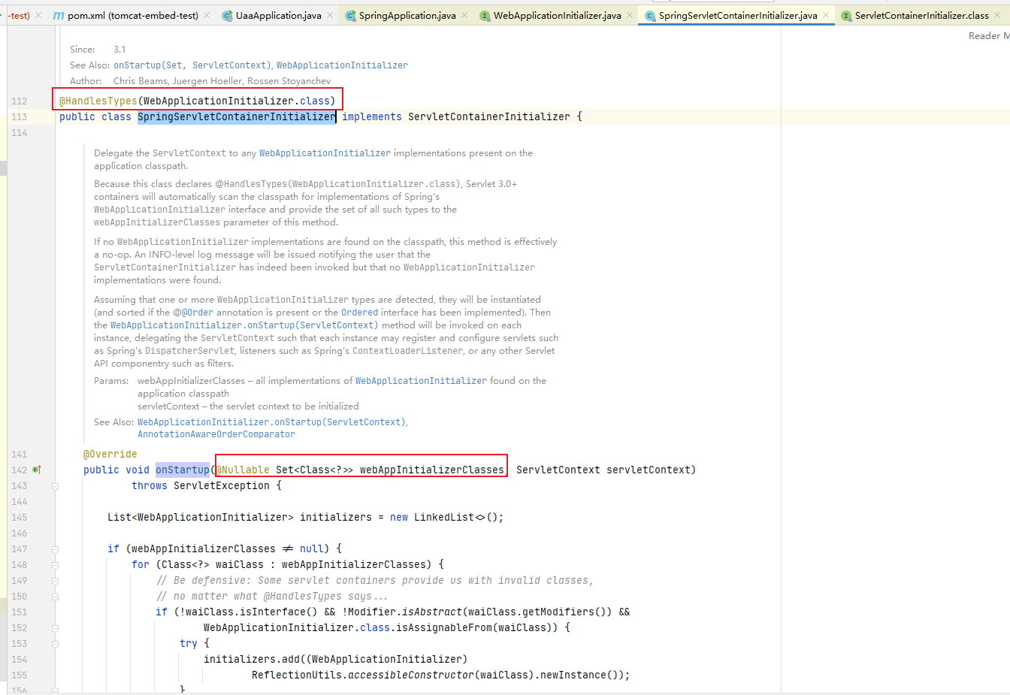
Task: Fold the try block in the gutter
Action: click(55, 644)
